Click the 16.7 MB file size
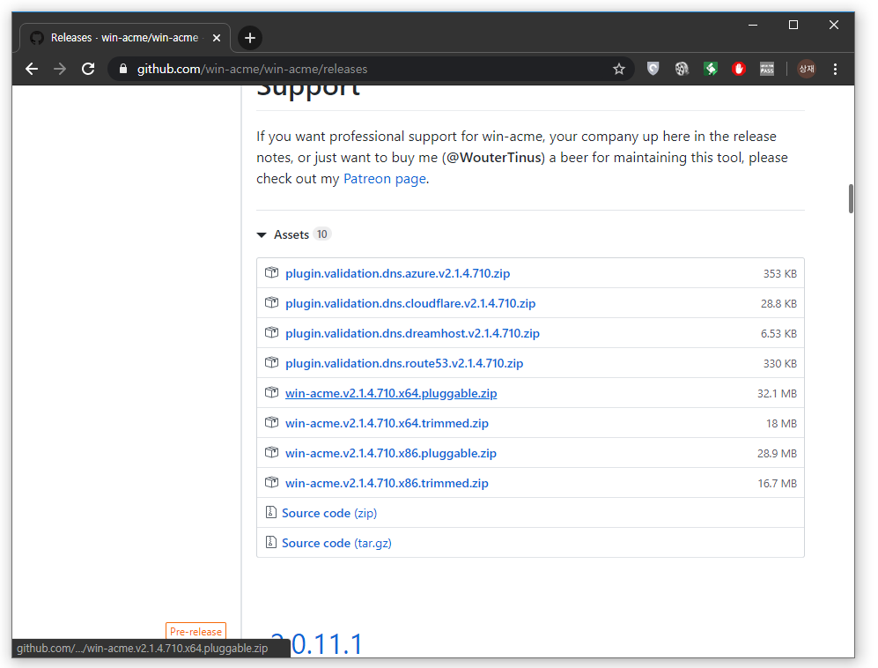The image size is (878, 668). tap(778, 483)
